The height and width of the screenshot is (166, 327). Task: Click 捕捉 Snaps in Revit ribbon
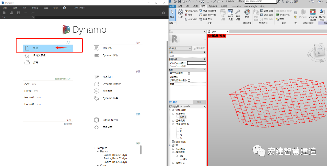point(189,15)
